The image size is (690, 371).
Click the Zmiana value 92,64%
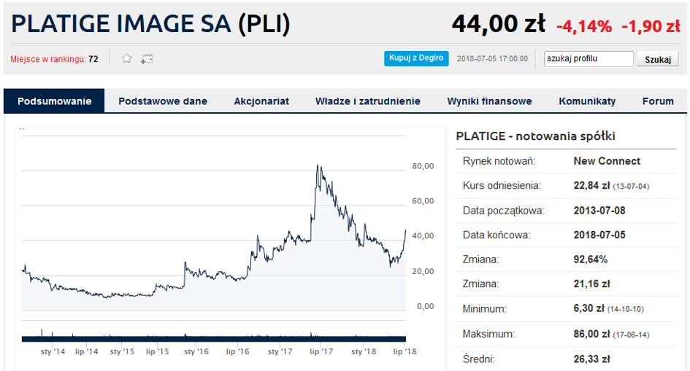(x=591, y=259)
